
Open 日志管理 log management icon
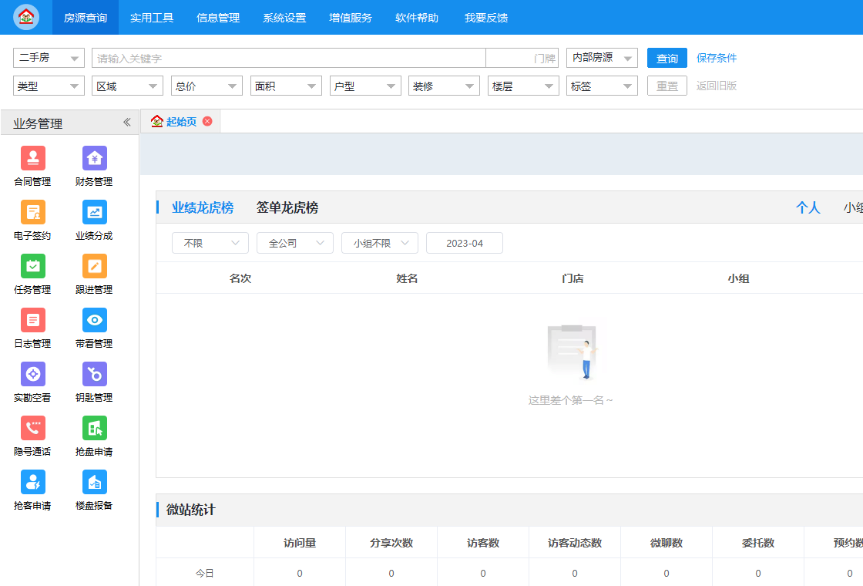(33, 321)
